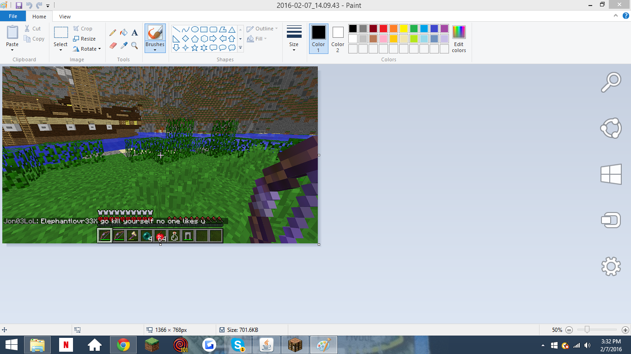Choose the Line shape
631x354 pixels.
point(176,29)
